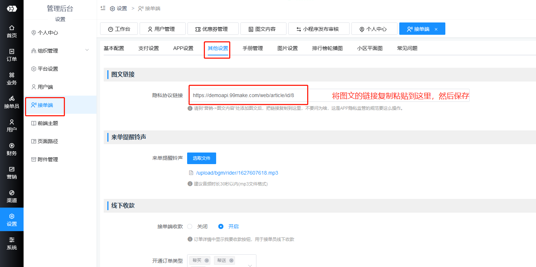Click the logo icon at top-left corner

tap(12, 8)
